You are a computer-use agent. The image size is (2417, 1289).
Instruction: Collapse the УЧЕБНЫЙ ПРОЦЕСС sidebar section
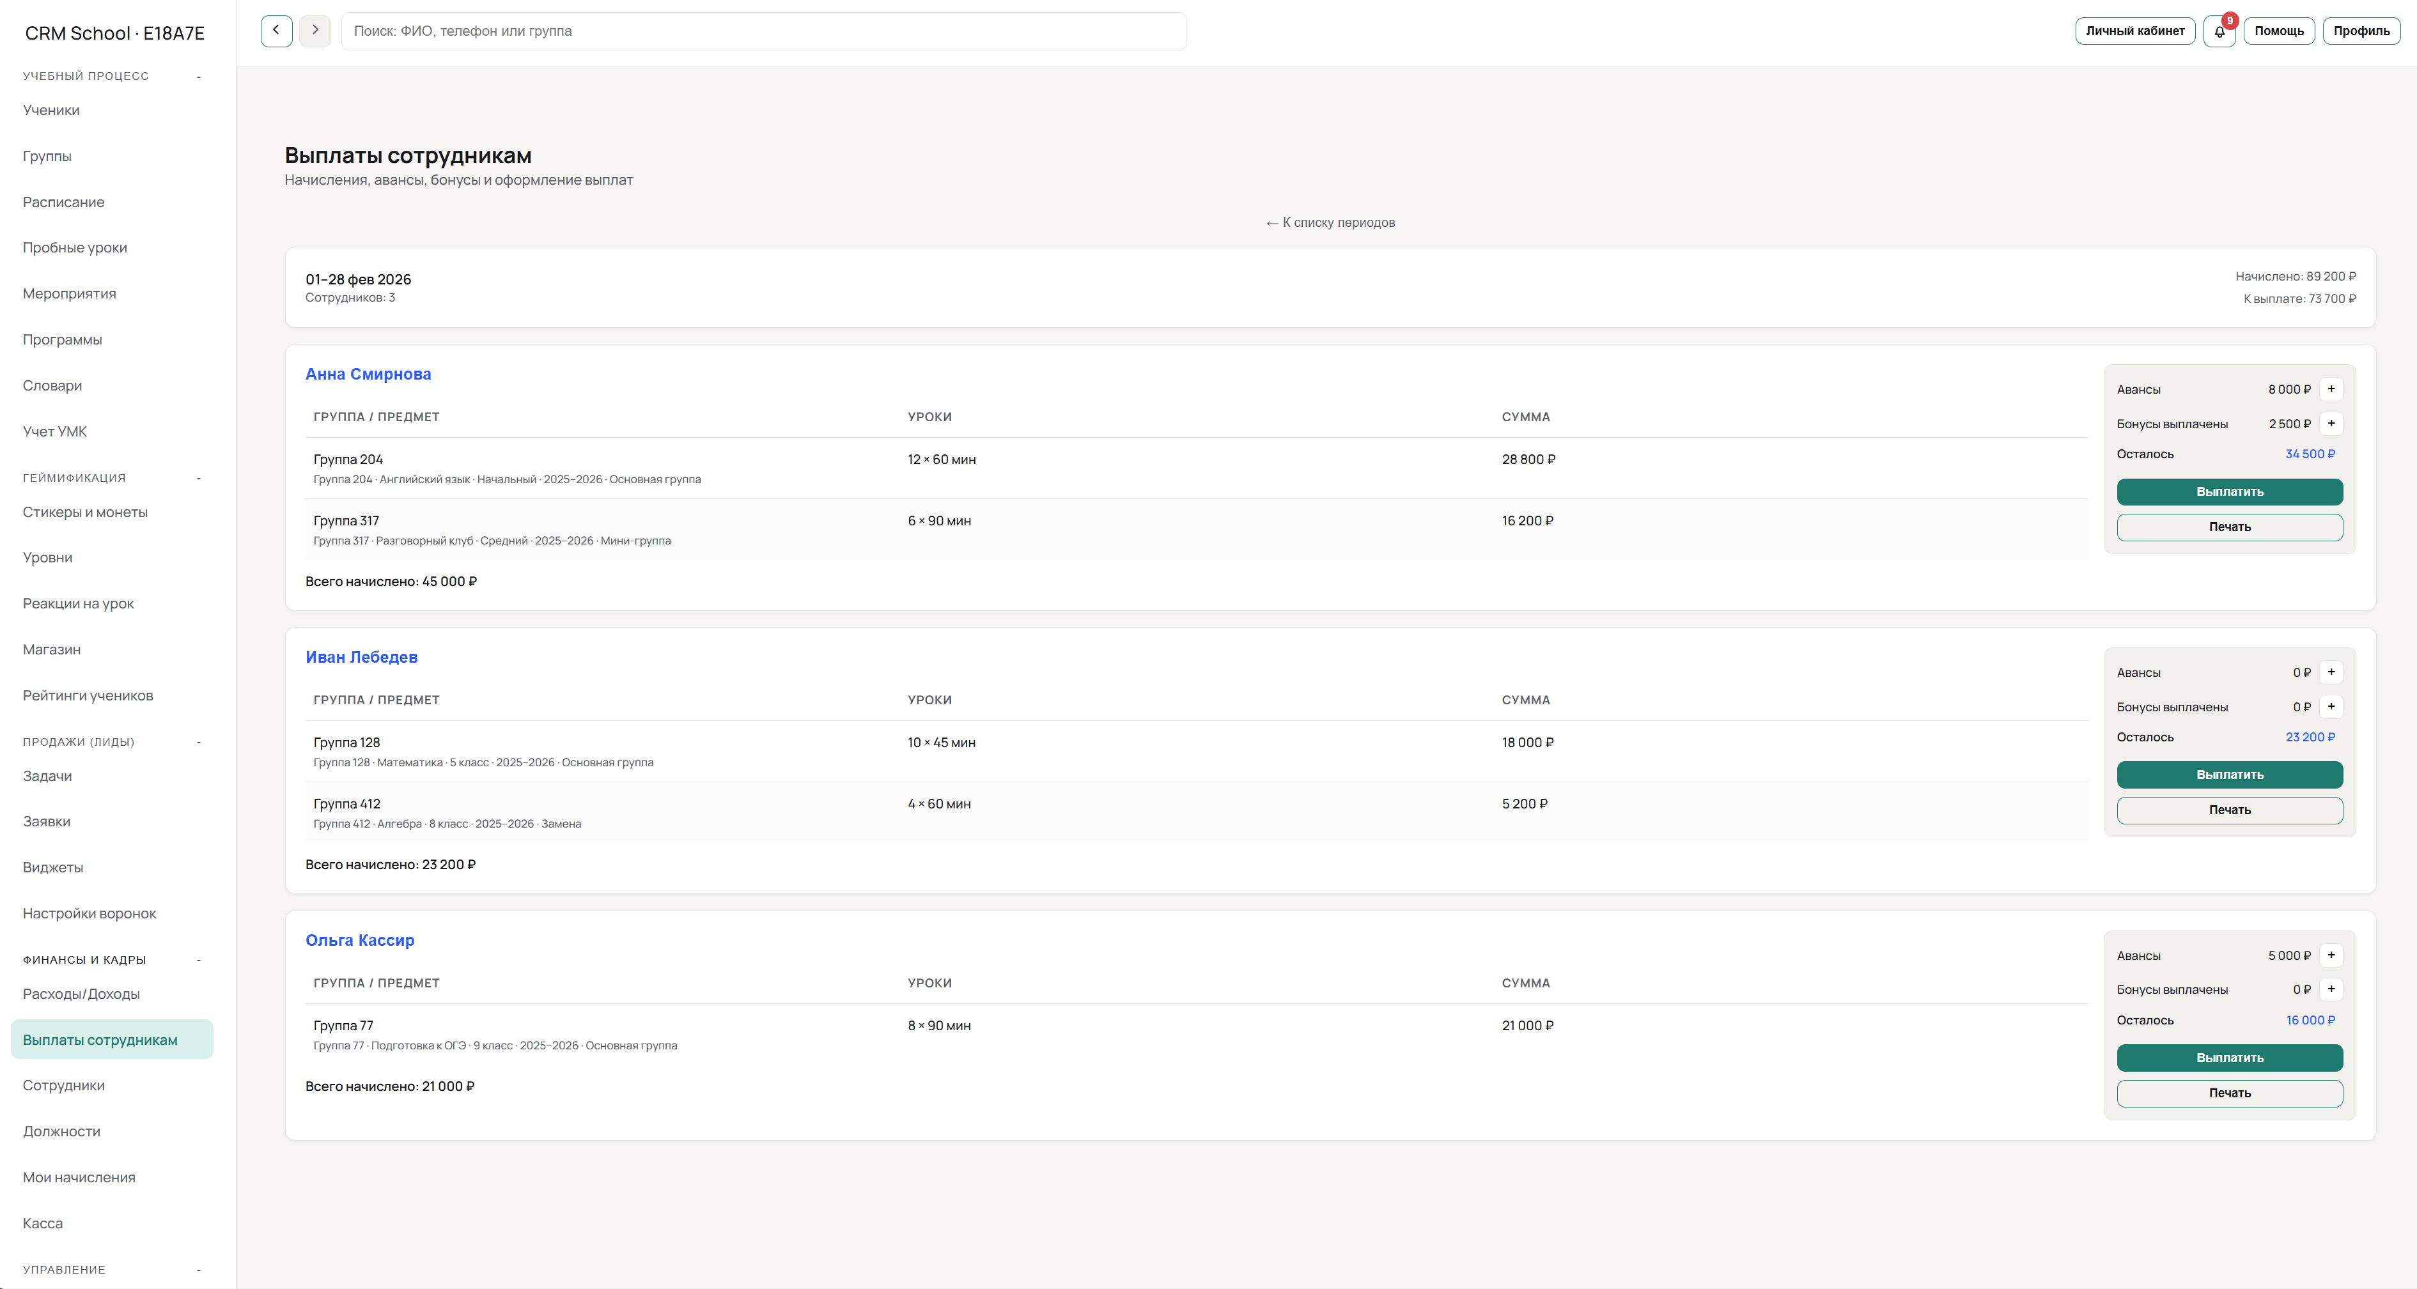(199, 77)
